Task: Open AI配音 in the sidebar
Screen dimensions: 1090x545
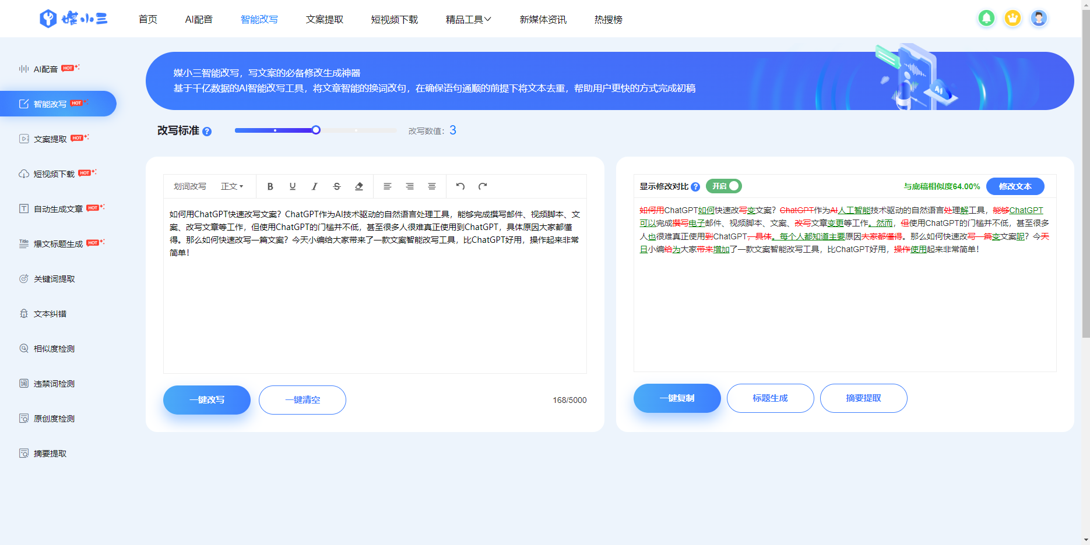Action: tap(45, 69)
